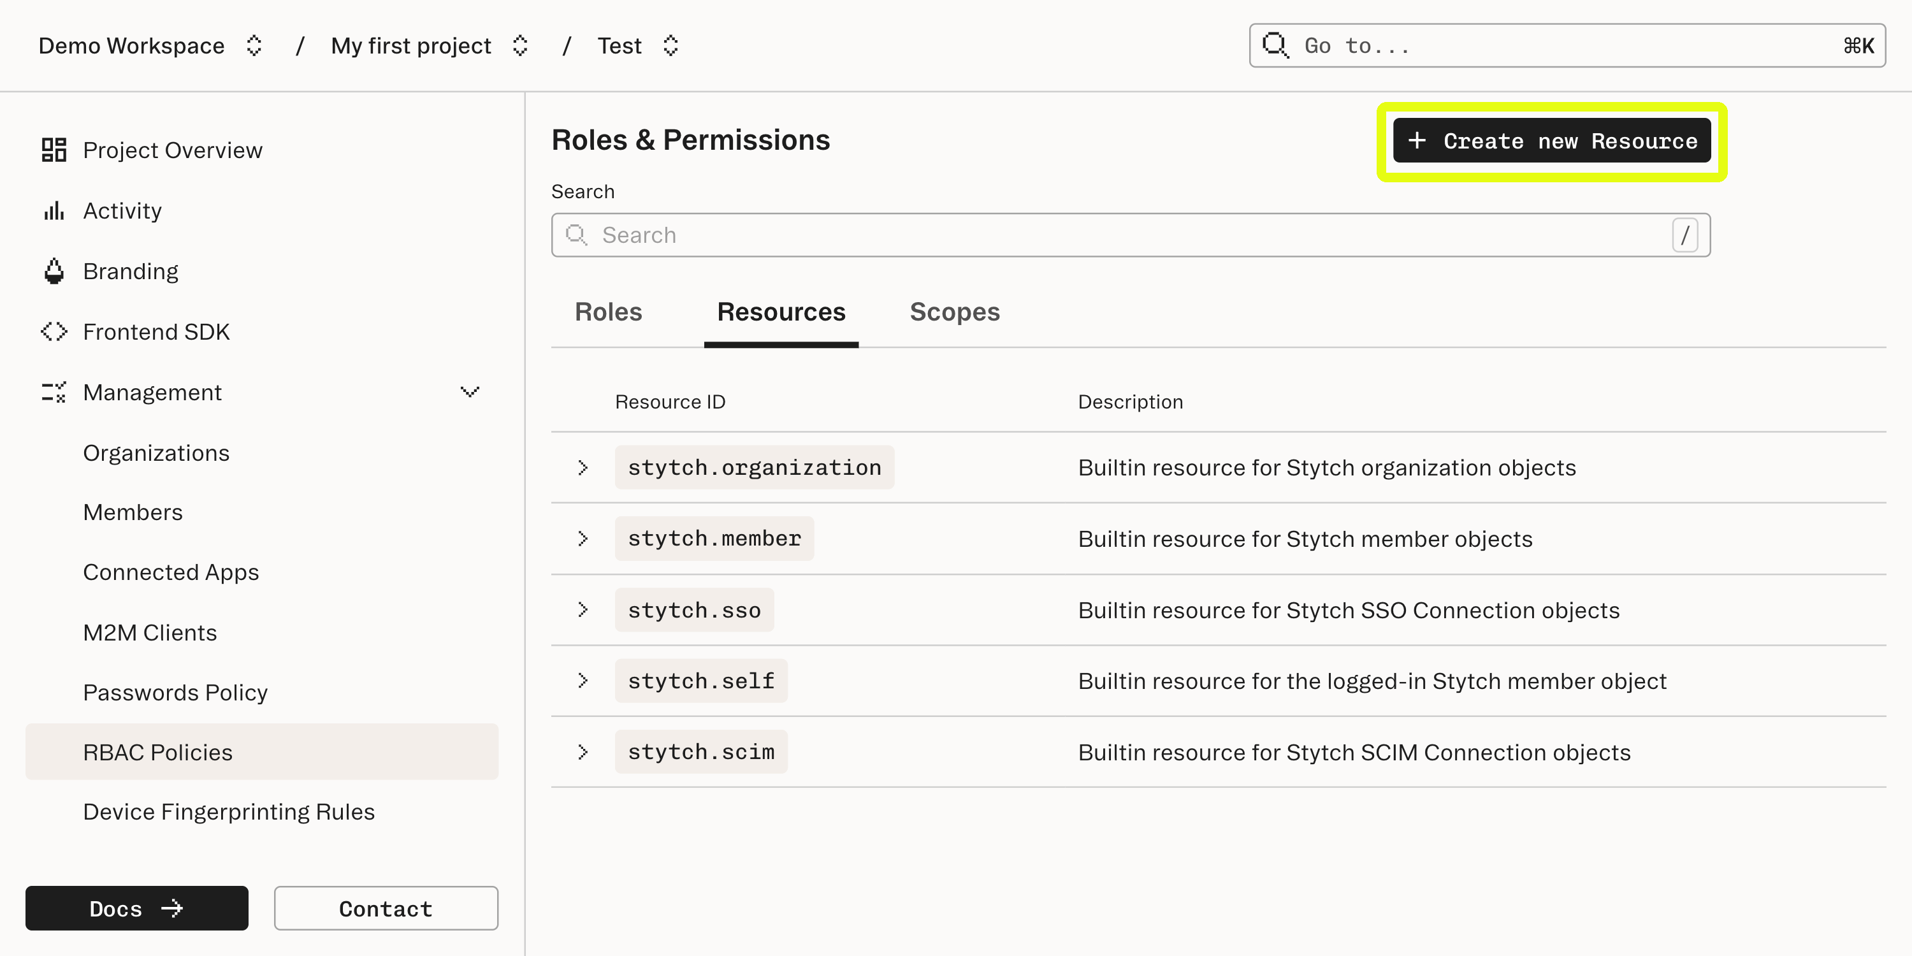Open the My first project selector
The width and height of the screenshot is (1912, 956).
[x=520, y=45]
